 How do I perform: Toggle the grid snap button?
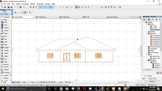tap(56, 7)
